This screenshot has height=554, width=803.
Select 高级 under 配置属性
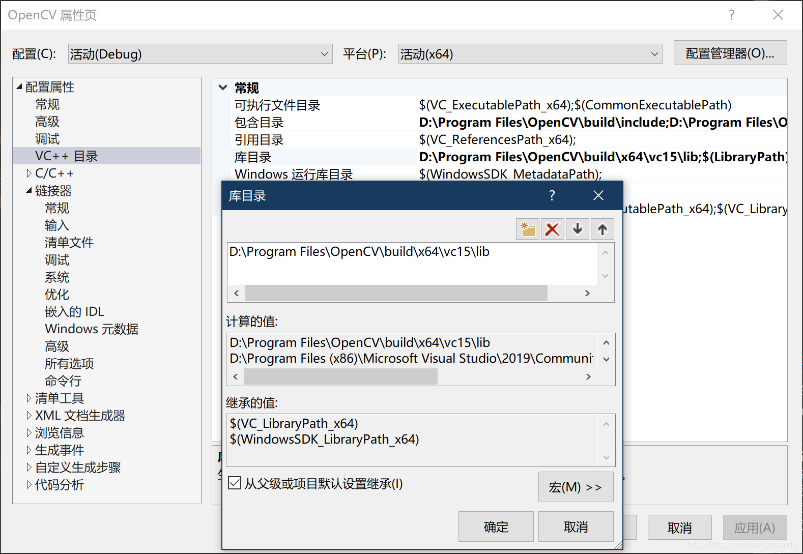coord(47,122)
